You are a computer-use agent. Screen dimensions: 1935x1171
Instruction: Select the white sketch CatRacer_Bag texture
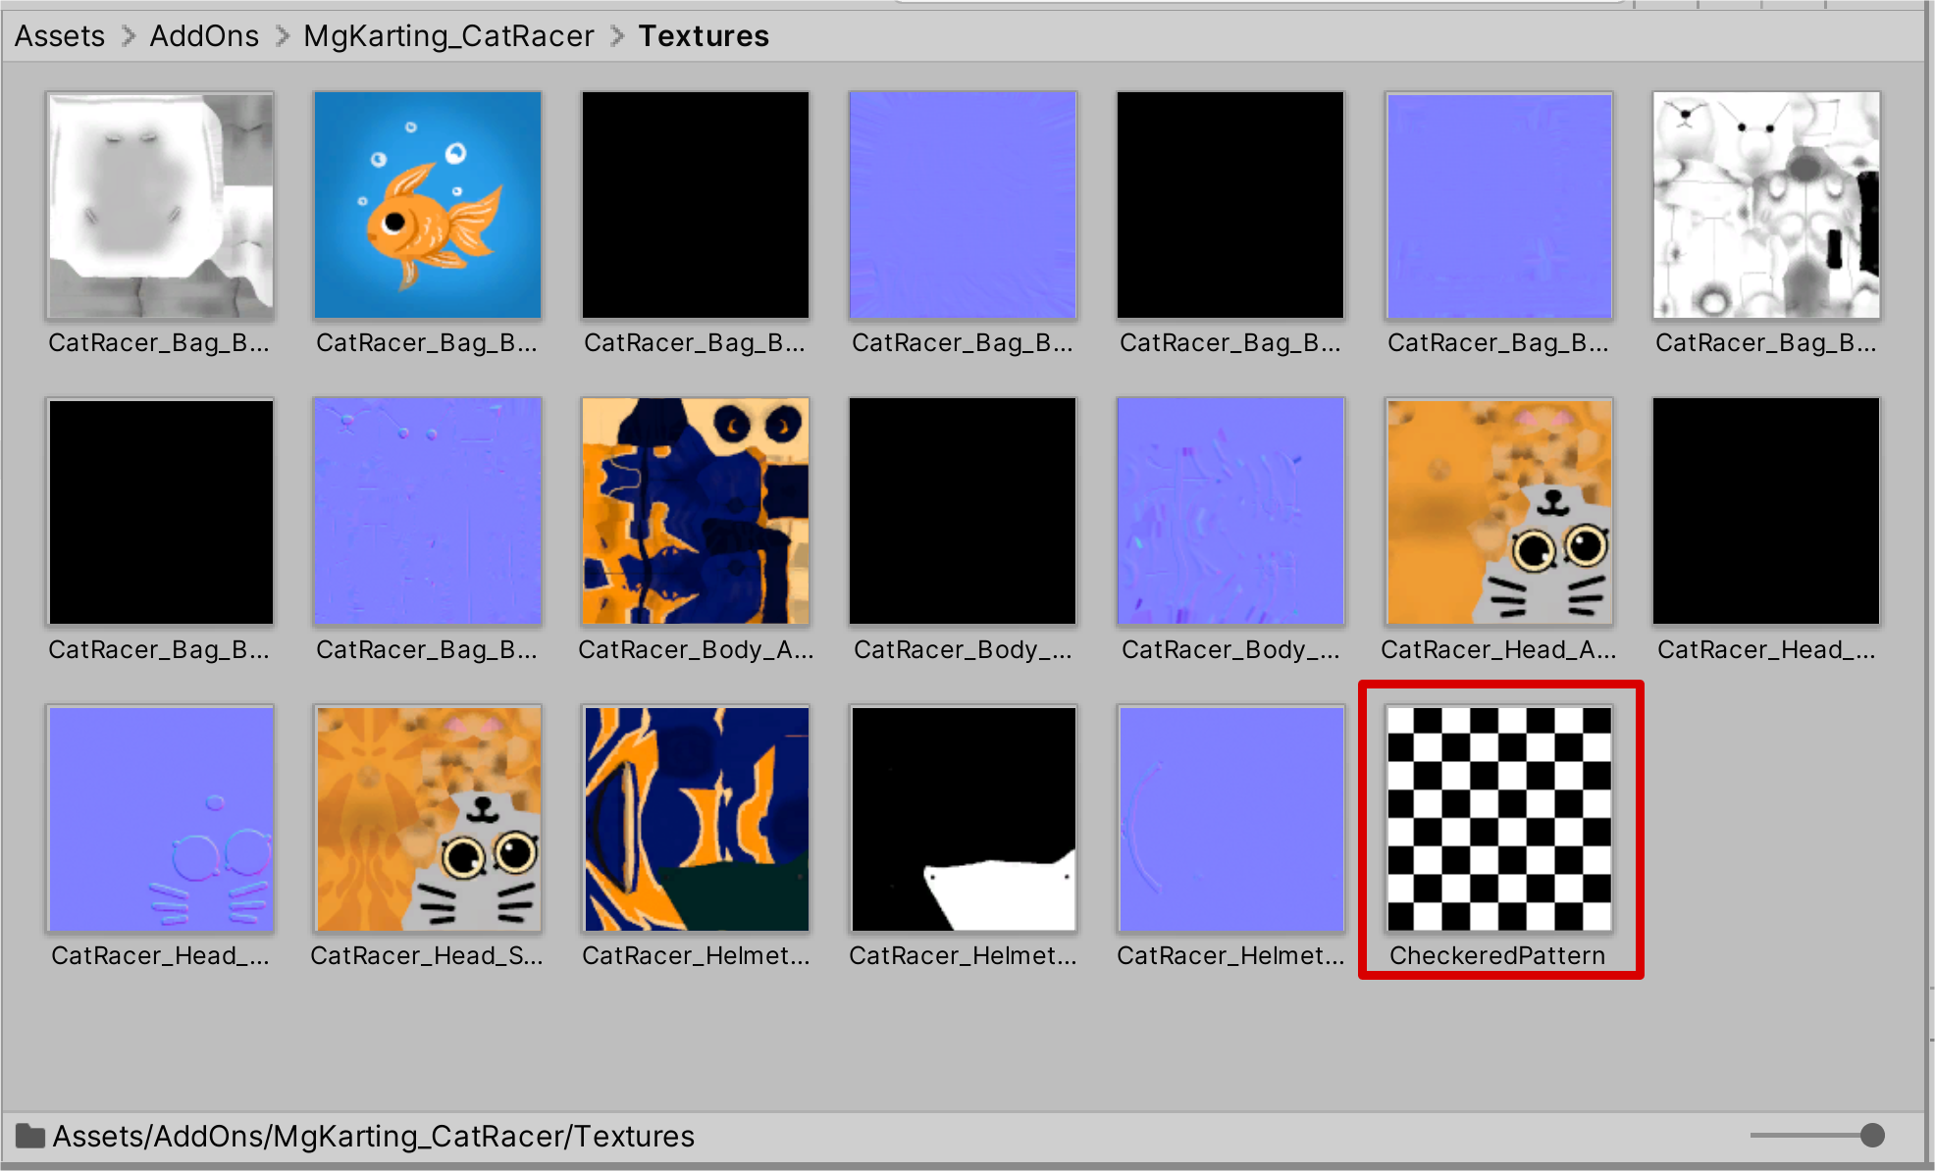(1765, 206)
